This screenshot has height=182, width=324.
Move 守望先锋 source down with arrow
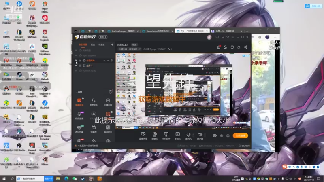108,60
